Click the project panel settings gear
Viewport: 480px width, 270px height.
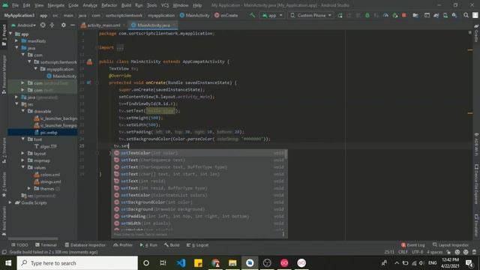(x=63, y=25)
